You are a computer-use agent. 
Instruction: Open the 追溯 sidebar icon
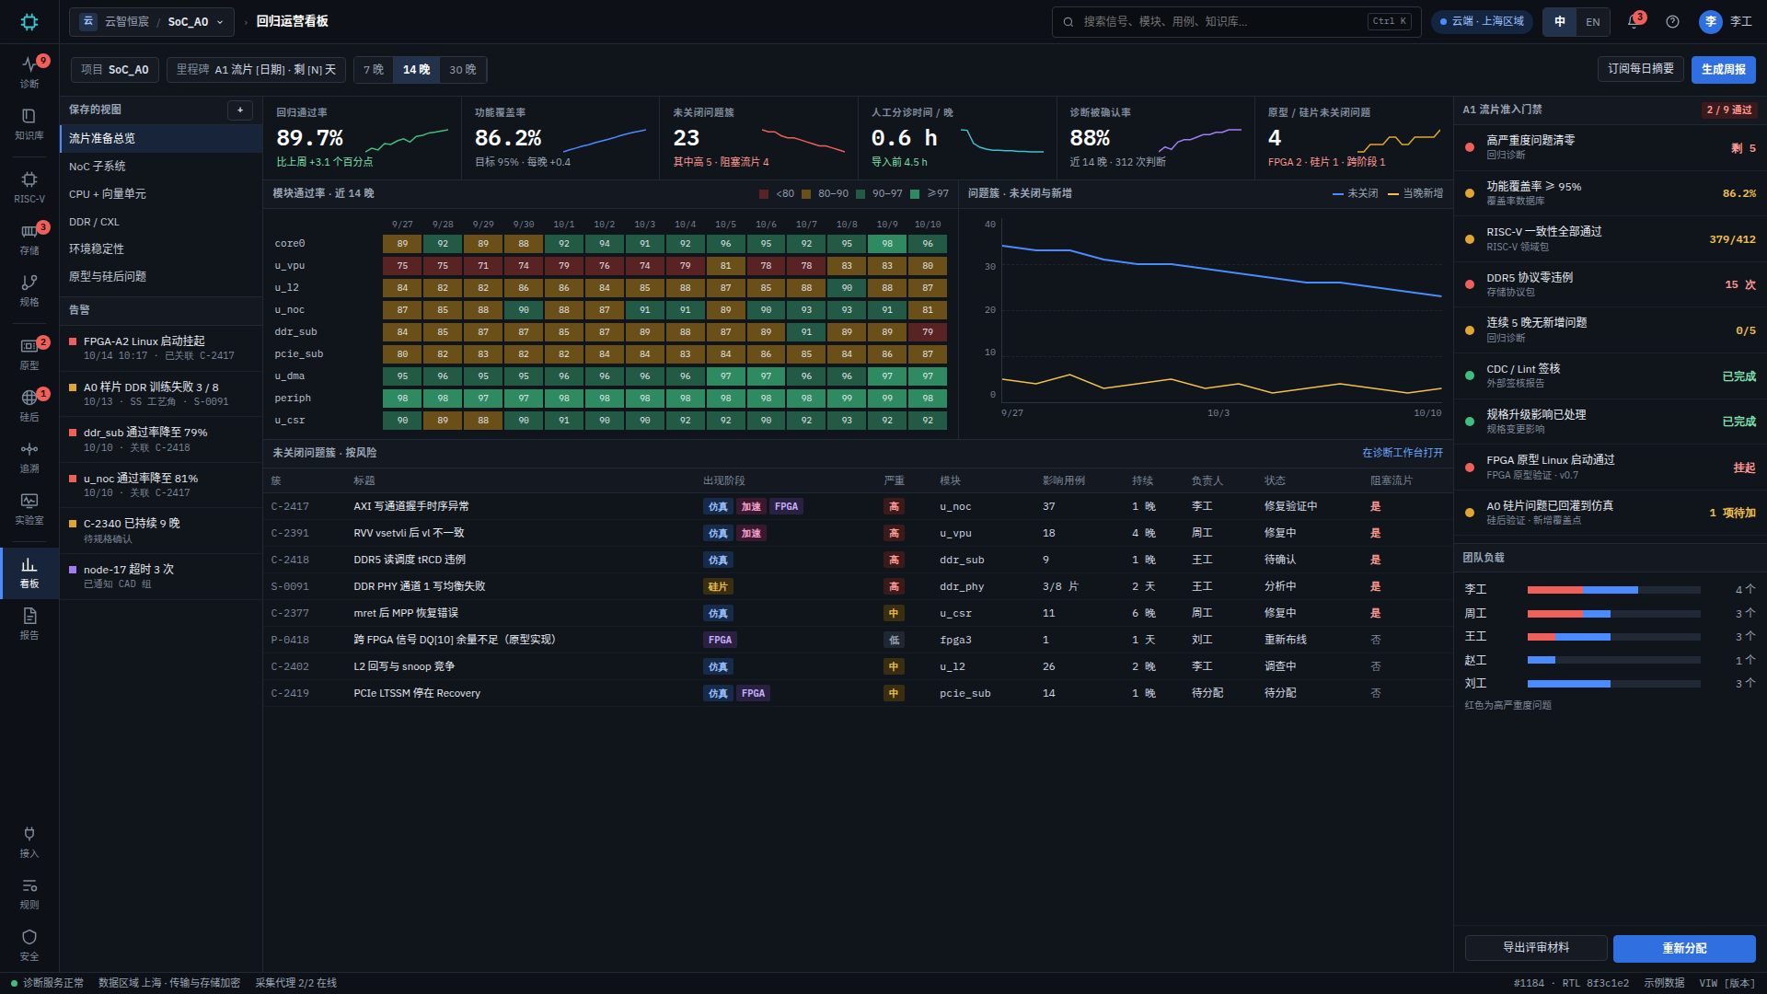tap(29, 457)
